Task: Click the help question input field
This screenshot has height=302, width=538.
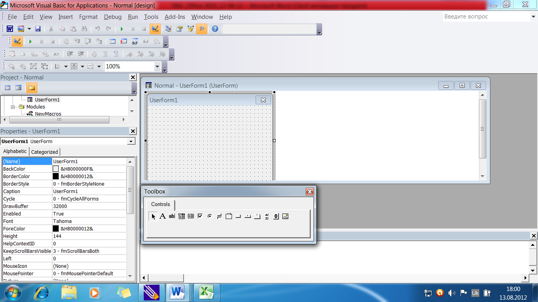Action: [486, 17]
